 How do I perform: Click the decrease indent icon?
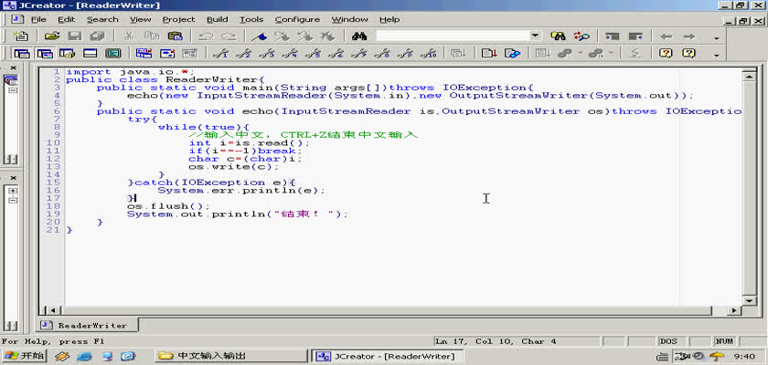[x=635, y=36]
